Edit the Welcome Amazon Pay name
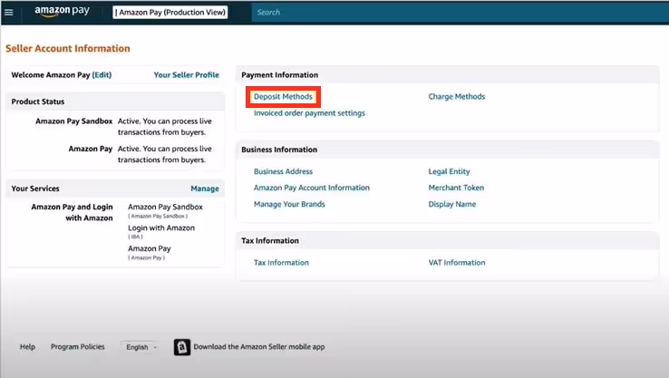Viewport: 669px width, 378px height. click(x=102, y=75)
